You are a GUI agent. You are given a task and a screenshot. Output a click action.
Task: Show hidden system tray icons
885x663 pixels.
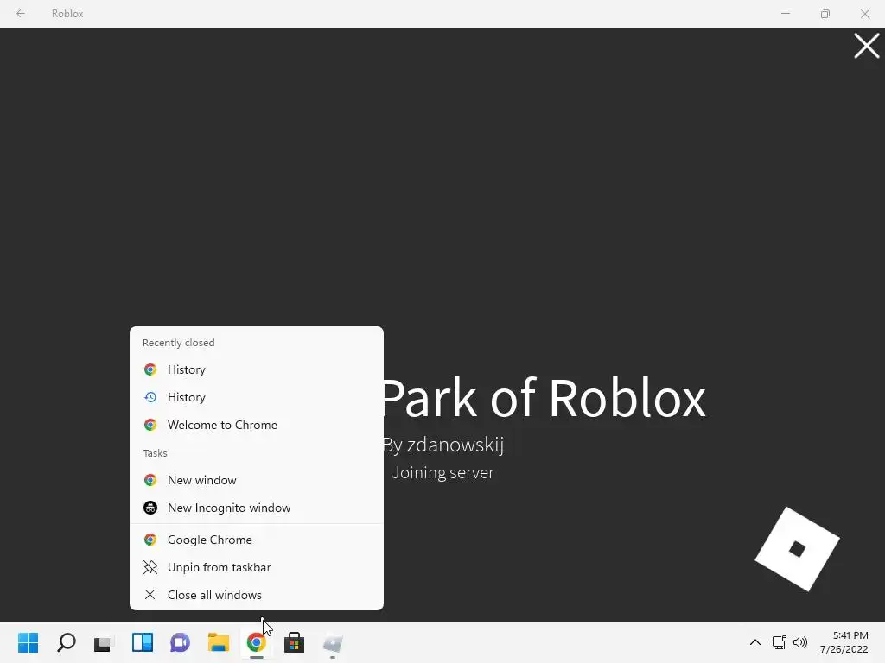754,642
